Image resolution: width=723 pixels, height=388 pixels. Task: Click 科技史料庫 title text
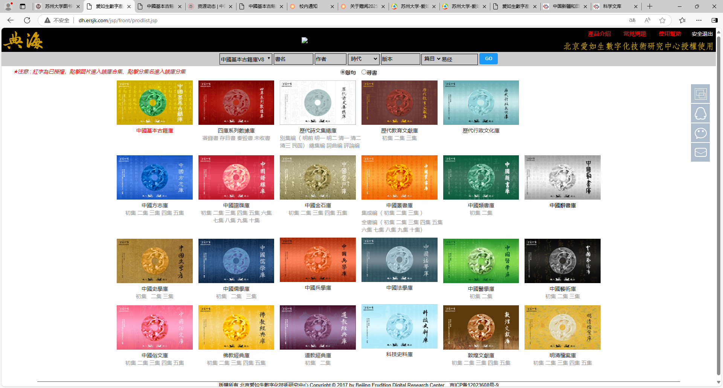click(400, 354)
